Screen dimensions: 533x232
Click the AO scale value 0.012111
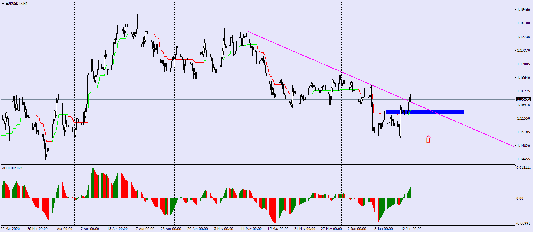pyautogui.click(x=524, y=168)
